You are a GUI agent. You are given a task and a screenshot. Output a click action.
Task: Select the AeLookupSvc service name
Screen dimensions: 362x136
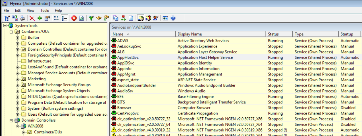pyautogui.click(x=129, y=46)
